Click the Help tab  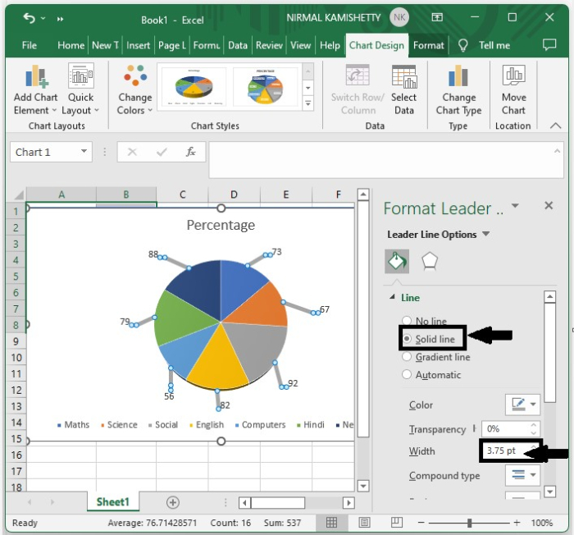[330, 45]
